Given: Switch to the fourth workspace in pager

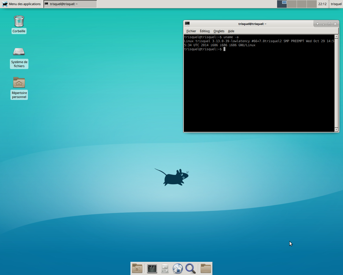Looking at the screenshot, I should 312,4.
